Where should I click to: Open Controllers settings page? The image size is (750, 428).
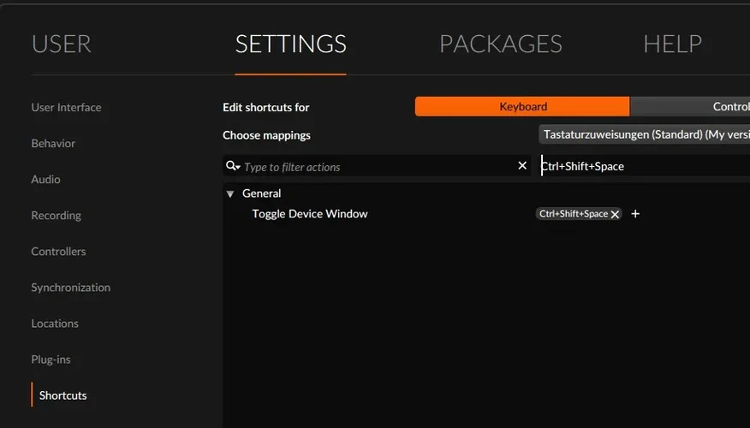tap(58, 251)
